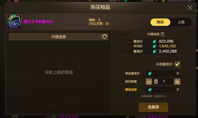Increase purchase quantity with plus button
198x118 pixels.
(177, 82)
